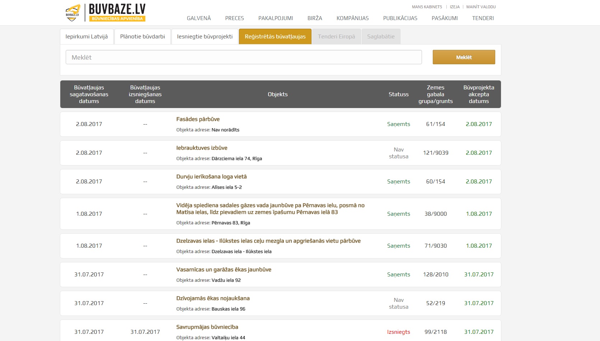Open MANS KABINETS link
Screen dimensions: 600x341
click(x=427, y=7)
